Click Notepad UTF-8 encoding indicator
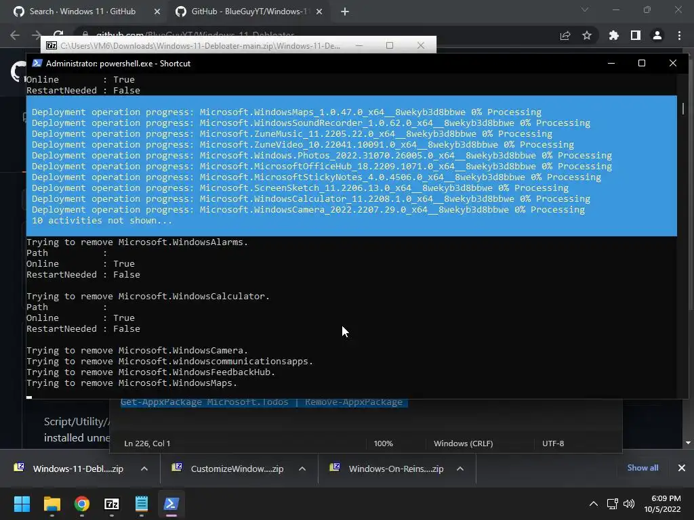This screenshot has width=694, height=520. 553,443
